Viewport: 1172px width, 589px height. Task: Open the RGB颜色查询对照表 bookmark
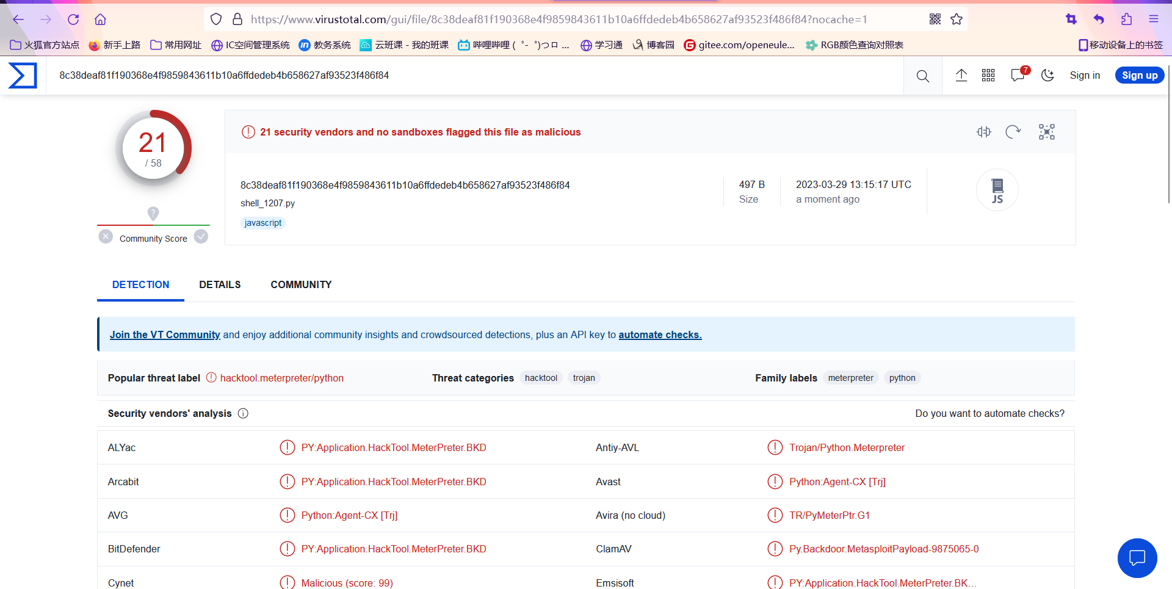click(x=855, y=45)
